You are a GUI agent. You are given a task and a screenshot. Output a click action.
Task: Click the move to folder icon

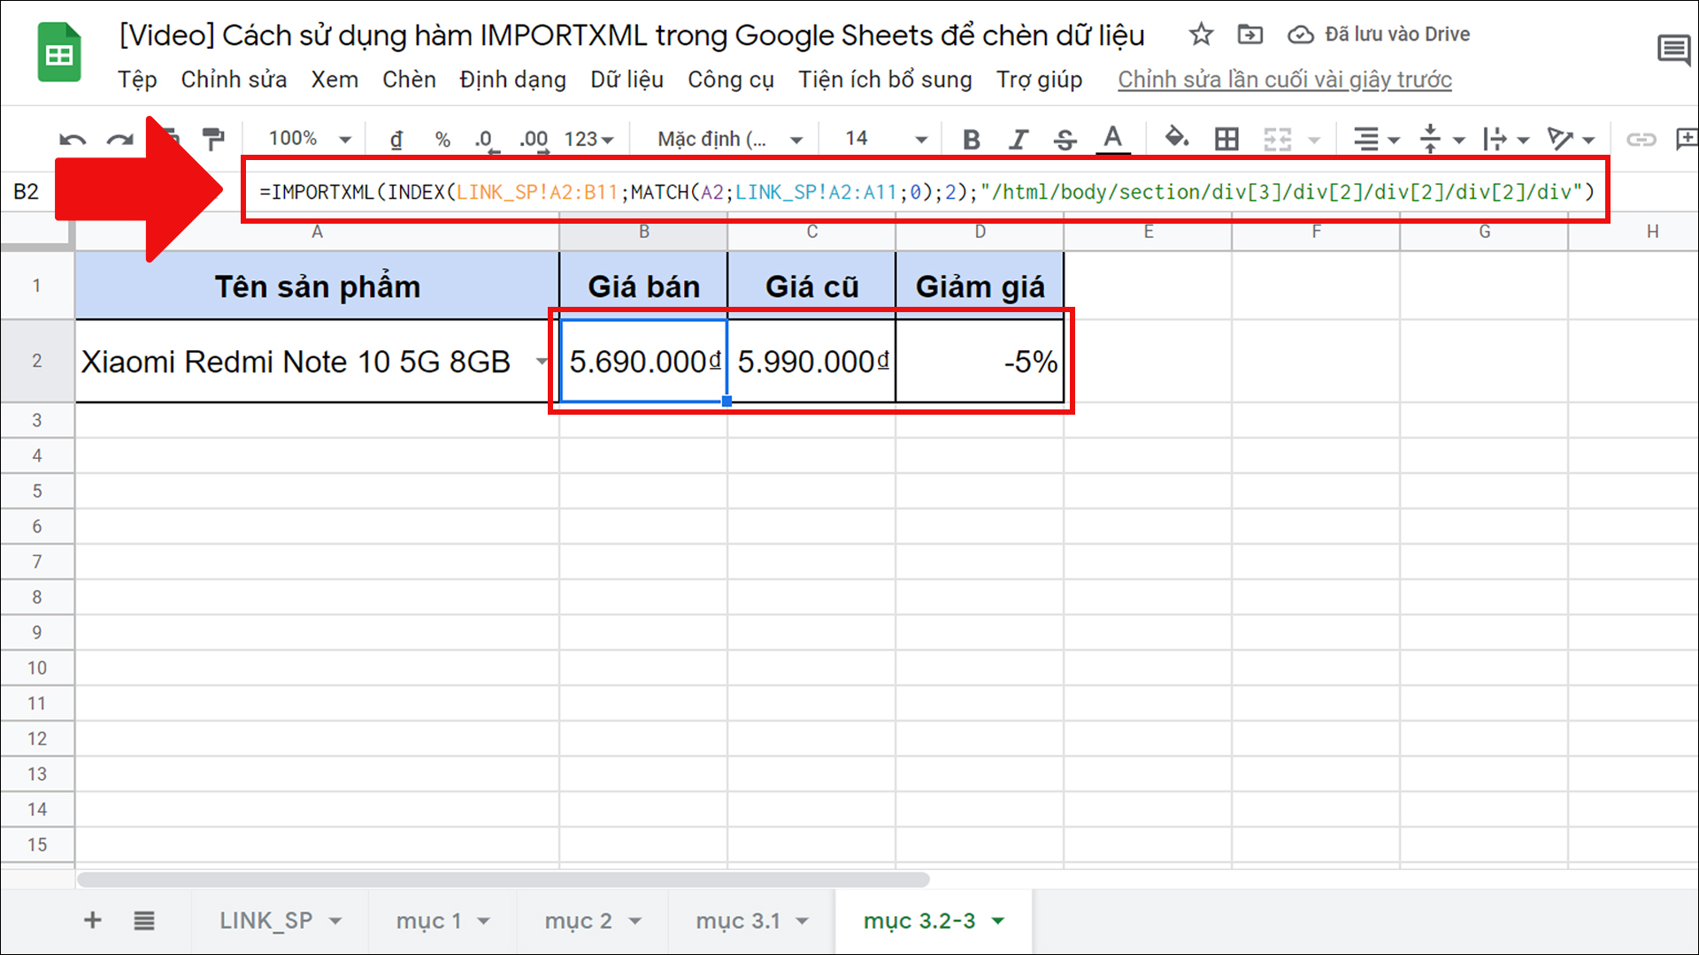1249,34
